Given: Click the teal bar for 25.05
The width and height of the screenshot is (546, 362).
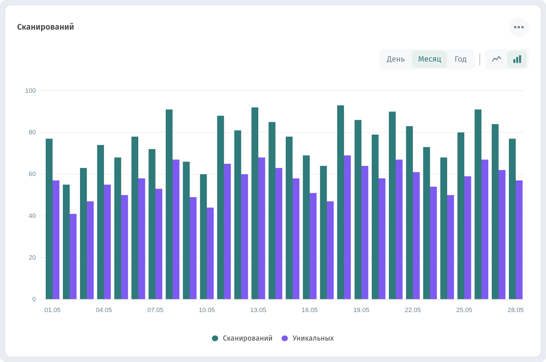Looking at the screenshot, I should 461,216.
